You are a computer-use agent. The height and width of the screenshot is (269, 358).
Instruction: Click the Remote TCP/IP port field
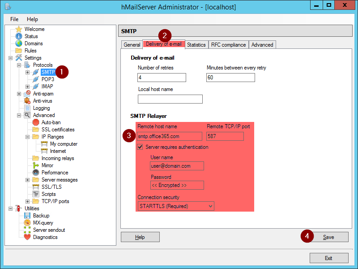(x=225, y=136)
